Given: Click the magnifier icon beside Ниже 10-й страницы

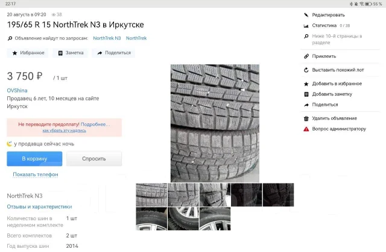Looking at the screenshot, I should coord(306,36).
